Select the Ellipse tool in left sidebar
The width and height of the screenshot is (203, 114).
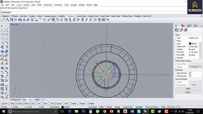(x=6, y=35)
